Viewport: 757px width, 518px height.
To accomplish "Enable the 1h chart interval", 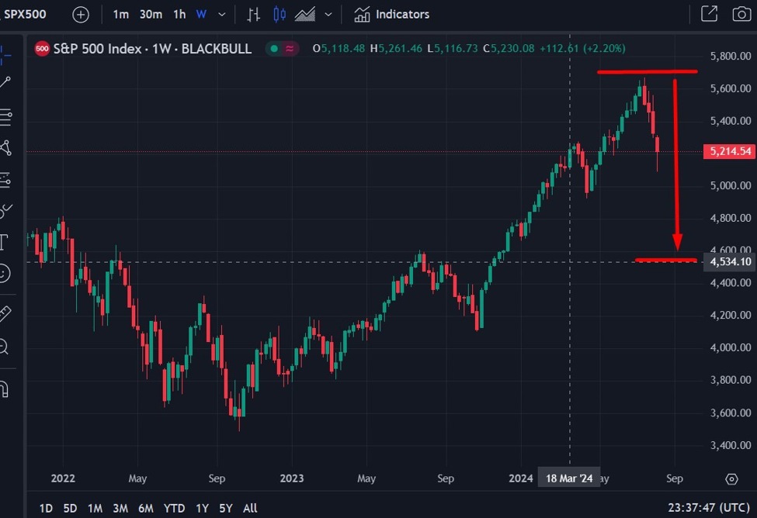I will click(179, 14).
